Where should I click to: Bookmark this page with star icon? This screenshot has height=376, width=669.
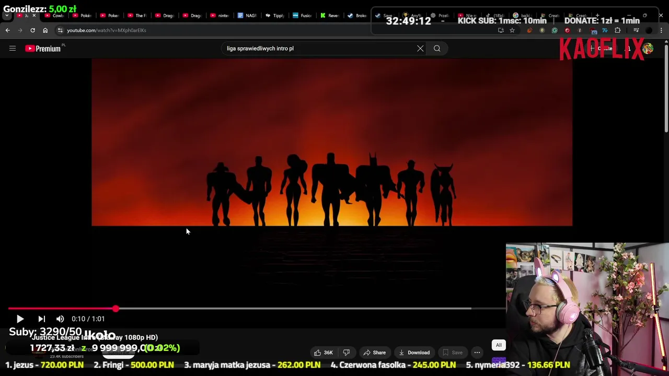click(512, 30)
